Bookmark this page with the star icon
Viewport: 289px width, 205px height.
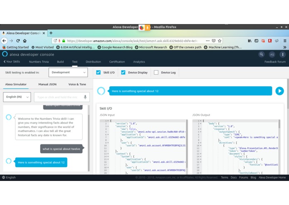click(x=220, y=41)
